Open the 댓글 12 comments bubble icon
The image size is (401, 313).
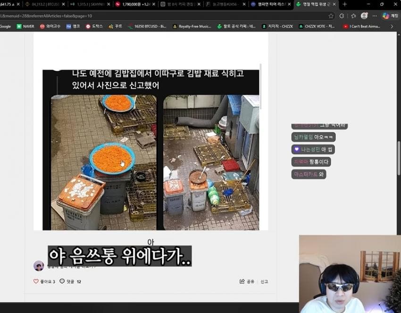tap(62, 281)
